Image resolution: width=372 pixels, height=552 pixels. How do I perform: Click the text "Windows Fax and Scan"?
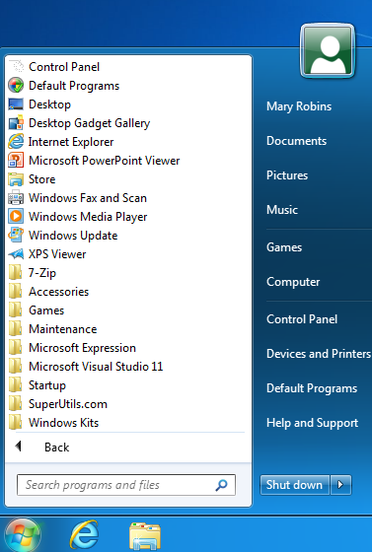pos(88,198)
